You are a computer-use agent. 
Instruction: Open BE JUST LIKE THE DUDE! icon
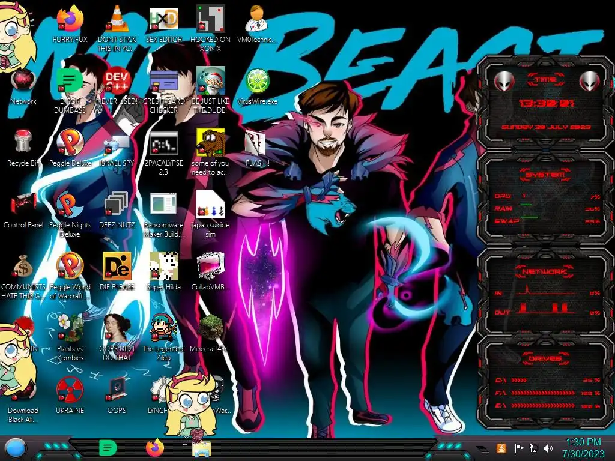pyautogui.click(x=210, y=81)
